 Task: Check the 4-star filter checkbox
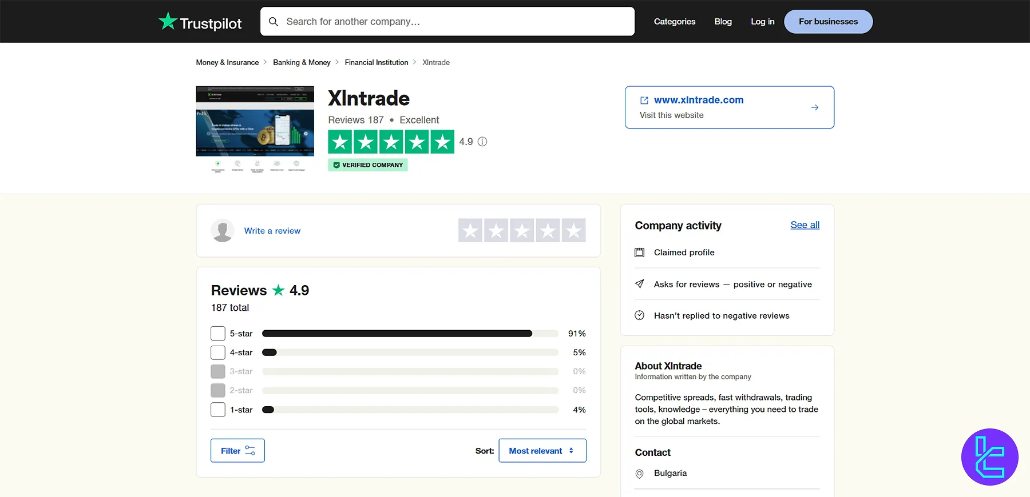click(218, 352)
